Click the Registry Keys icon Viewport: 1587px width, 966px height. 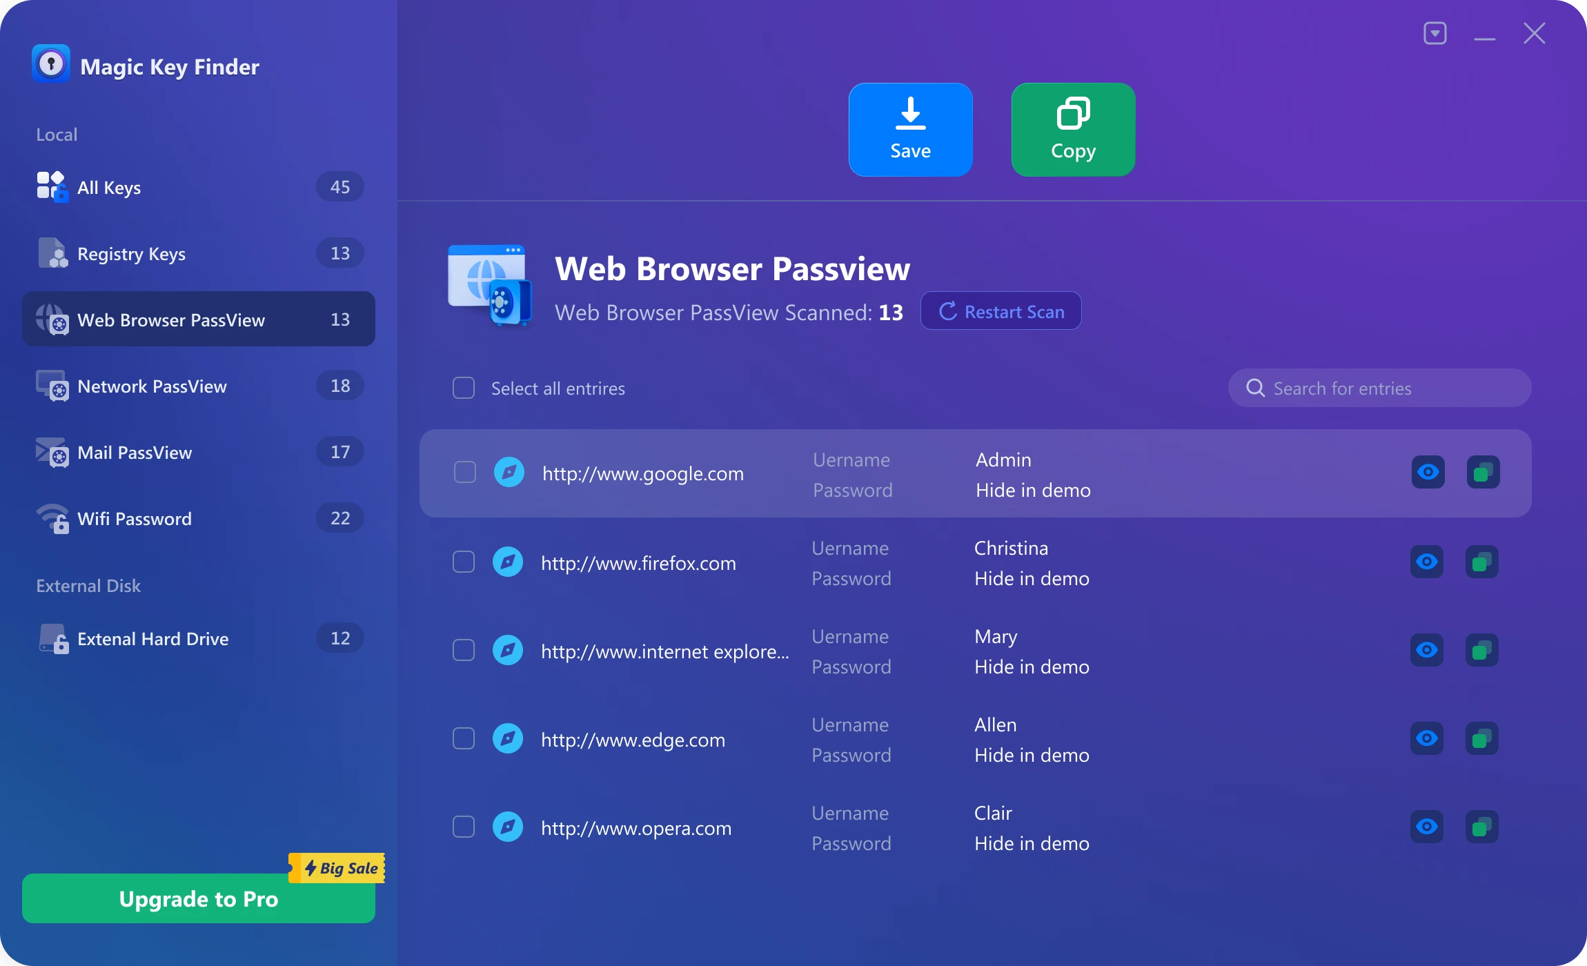point(53,253)
